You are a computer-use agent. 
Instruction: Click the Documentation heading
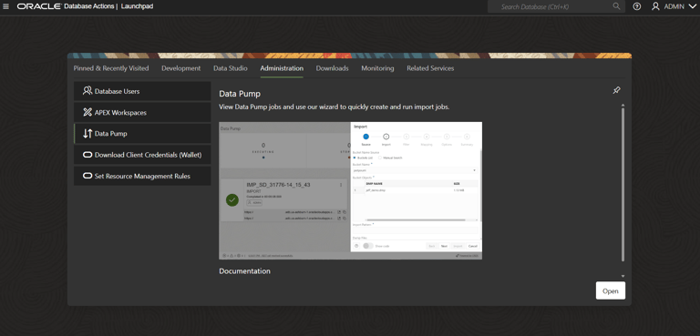point(244,270)
